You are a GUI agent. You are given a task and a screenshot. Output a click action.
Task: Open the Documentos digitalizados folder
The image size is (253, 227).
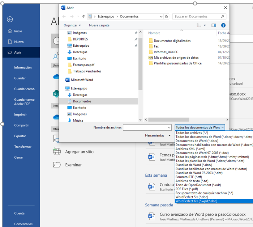coord(172,41)
